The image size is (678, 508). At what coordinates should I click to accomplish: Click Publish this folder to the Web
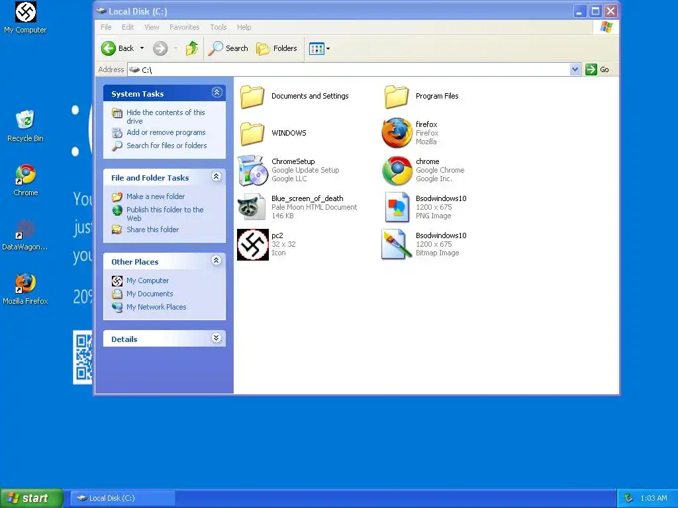coord(165,214)
